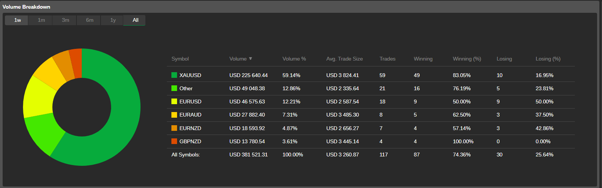Switch to the 3m time range tab
Screen dimensions: 602x188
tap(66, 20)
